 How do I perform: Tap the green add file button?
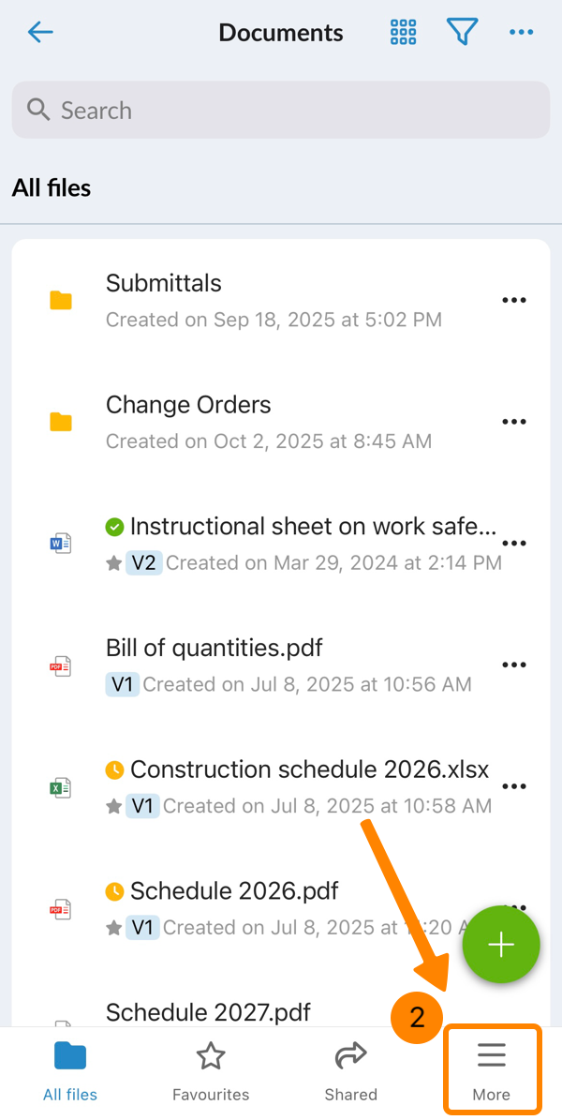[501, 945]
